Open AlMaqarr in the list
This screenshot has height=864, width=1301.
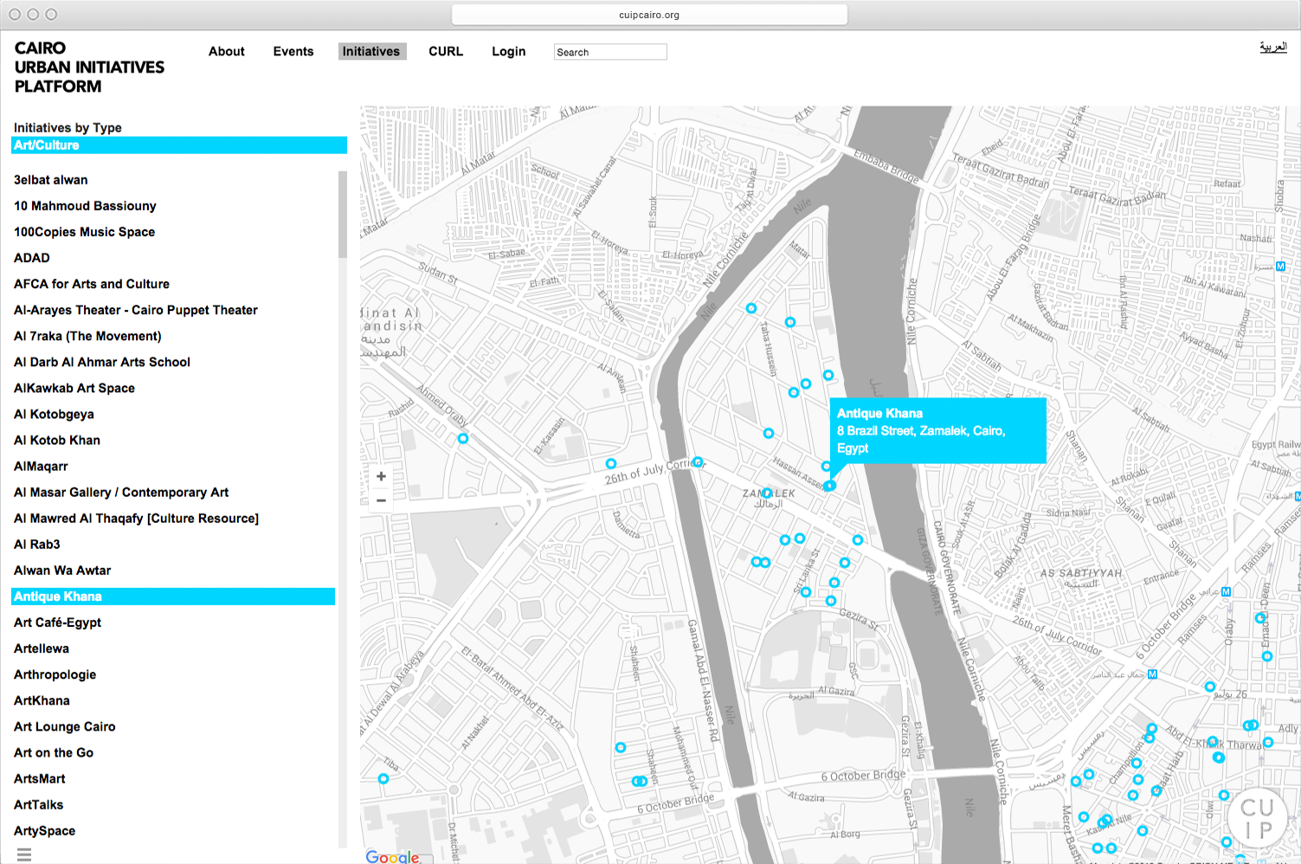pos(41,466)
